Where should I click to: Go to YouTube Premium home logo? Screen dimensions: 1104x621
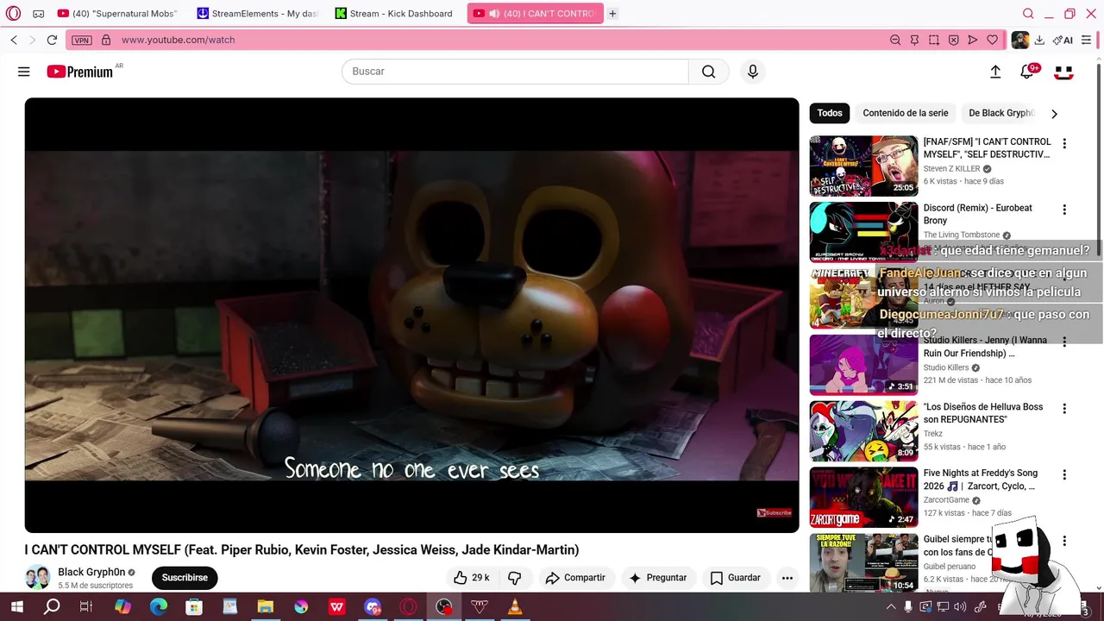point(80,72)
